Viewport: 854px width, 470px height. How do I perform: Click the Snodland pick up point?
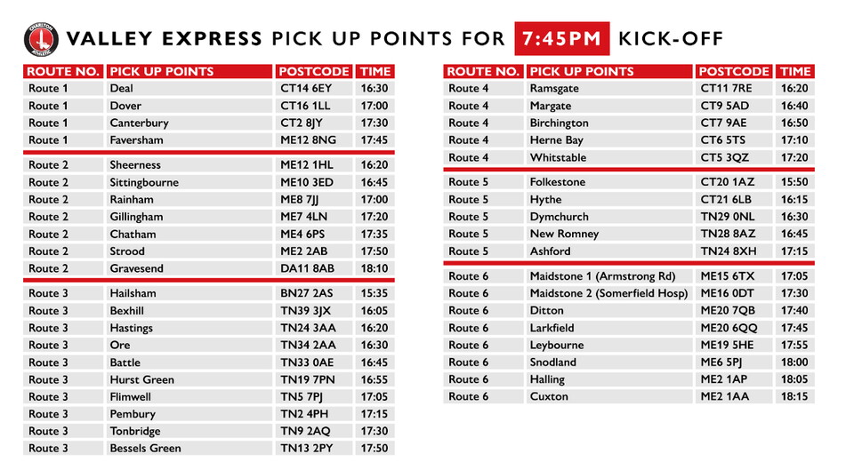pos(552,362)
